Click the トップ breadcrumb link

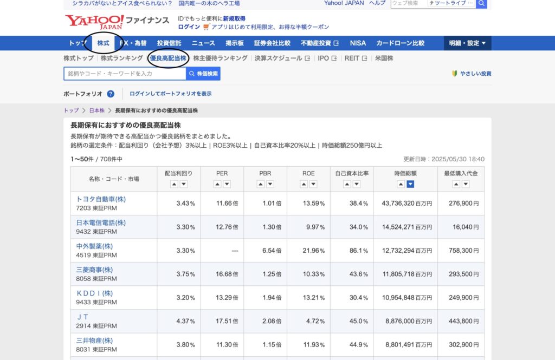(x=71, y=110)
